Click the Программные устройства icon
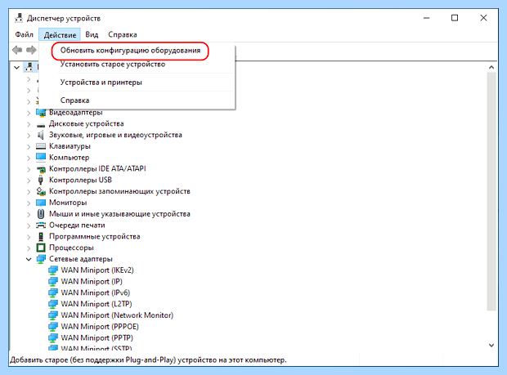 point(41,236)
